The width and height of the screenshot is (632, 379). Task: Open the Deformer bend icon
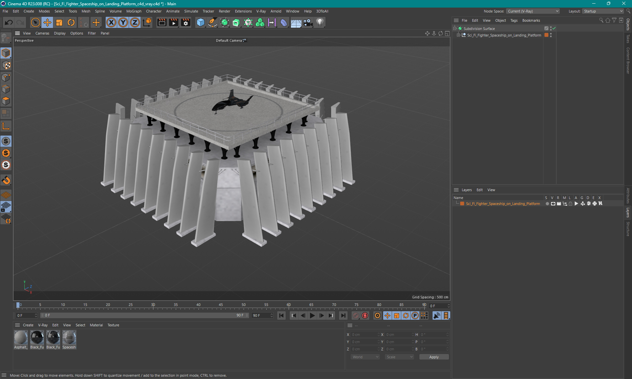[x=284, y=22]
